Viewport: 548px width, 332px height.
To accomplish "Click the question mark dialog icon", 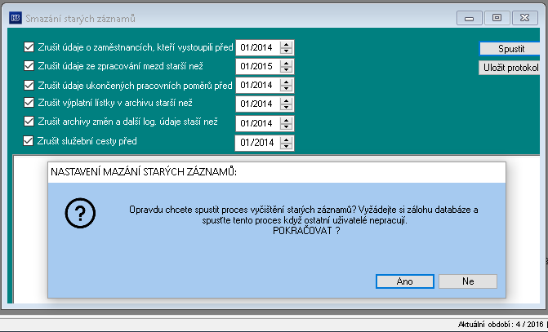I will coord(80,213).
